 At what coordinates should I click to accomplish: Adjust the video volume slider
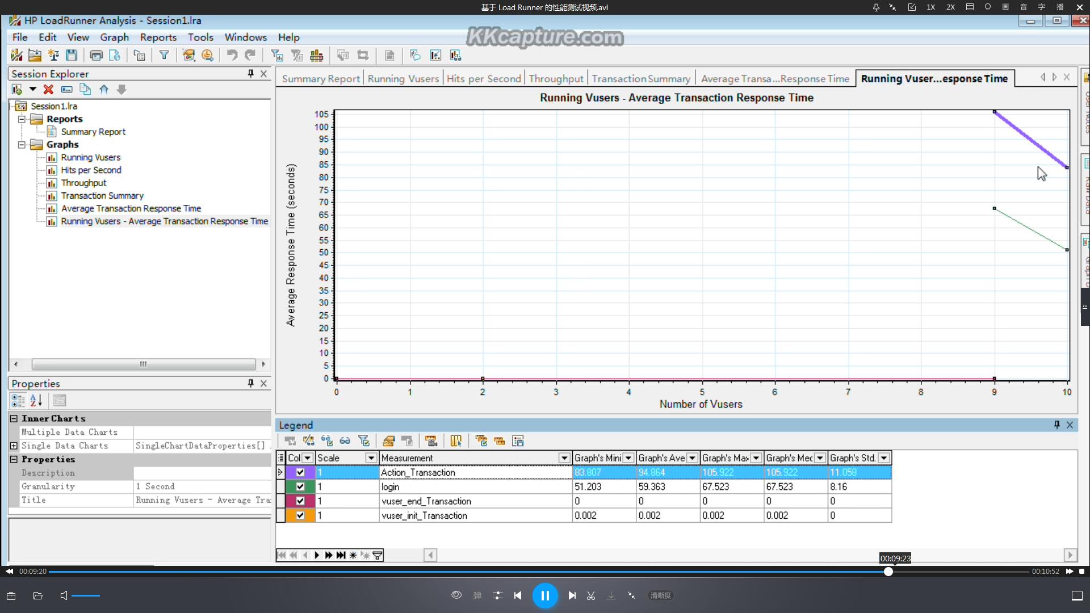[86, 595]
